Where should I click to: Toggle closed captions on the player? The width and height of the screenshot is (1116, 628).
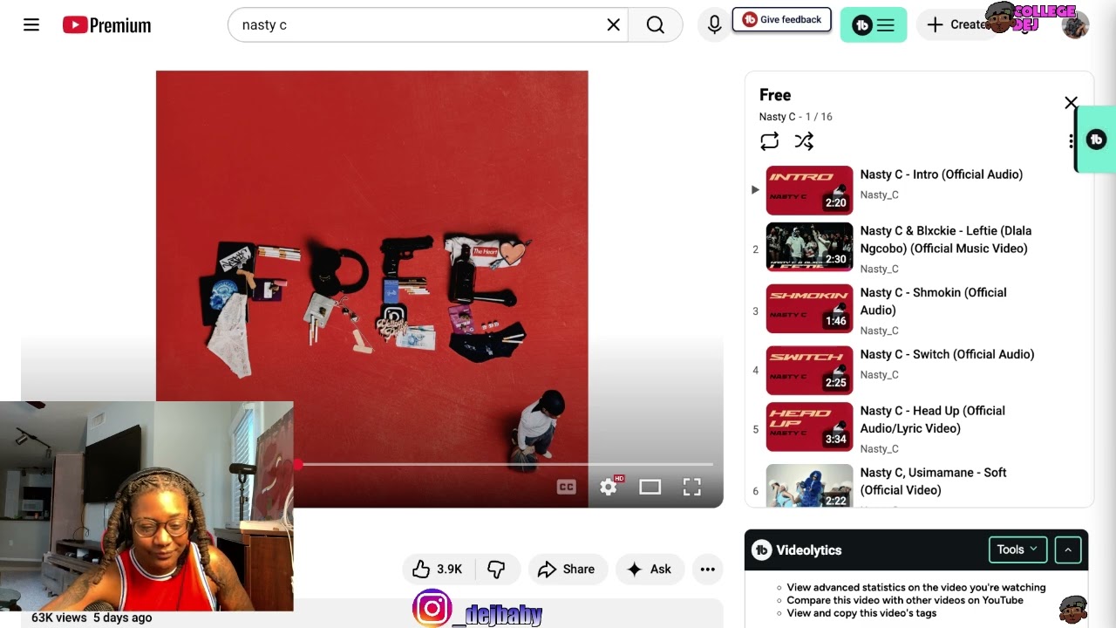click(x=567, y=488)
